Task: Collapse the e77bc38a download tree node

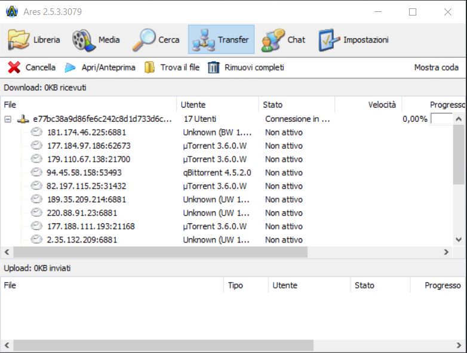Action: (8, 119)
